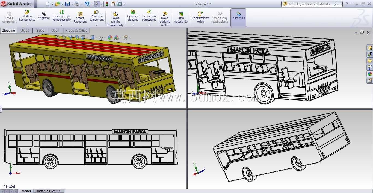Click Rozstrzelony widok tool
The width and height of the screenshot is (373, 193).
[200, 17]
